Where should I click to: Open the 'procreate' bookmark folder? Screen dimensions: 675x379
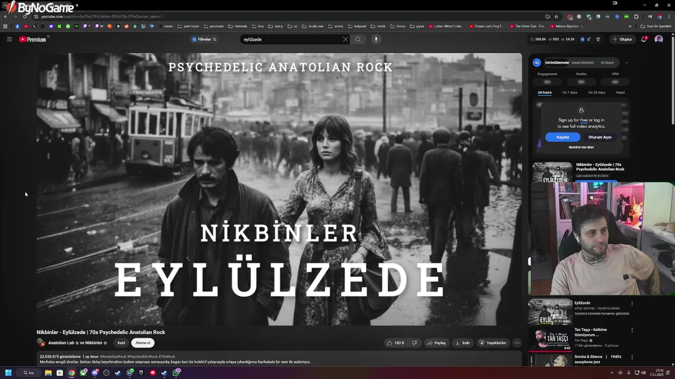tap(214, 26)
